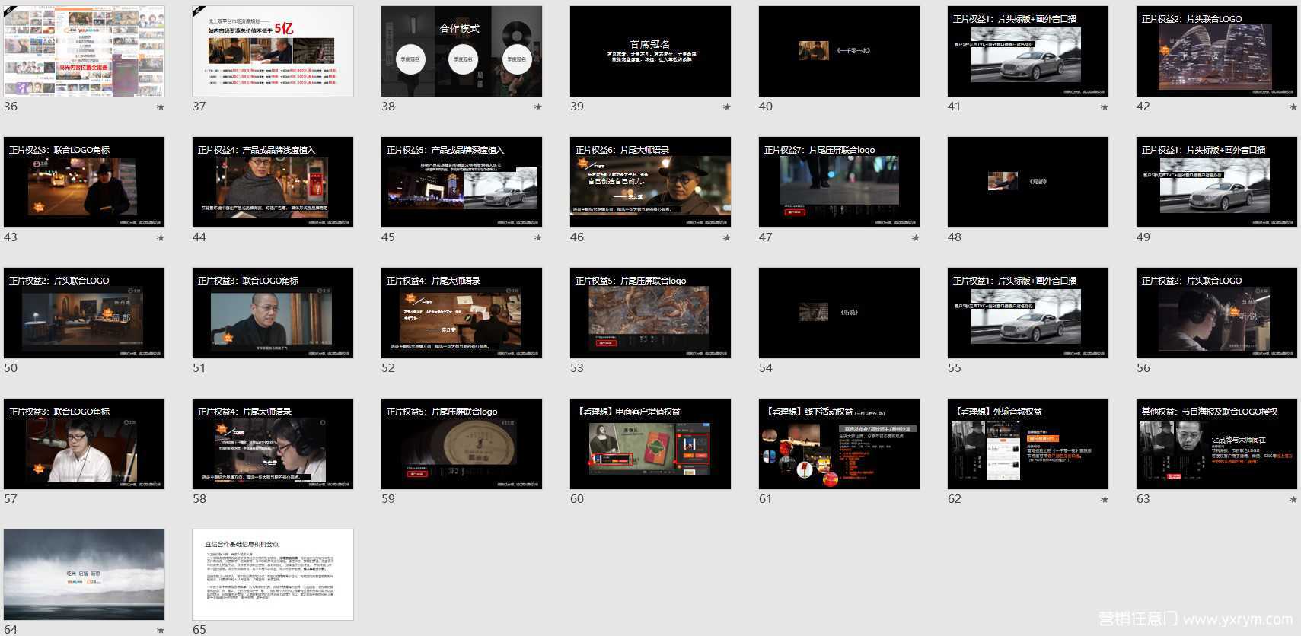
Task: Click the star icon under slide 62
Action: click(x=1104, y=500)
